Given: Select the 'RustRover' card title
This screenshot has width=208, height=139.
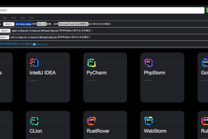Looking at the screenshot, I should click(x=98, y=131).
